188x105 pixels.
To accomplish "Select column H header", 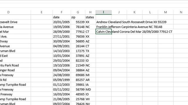I will 90,12.
